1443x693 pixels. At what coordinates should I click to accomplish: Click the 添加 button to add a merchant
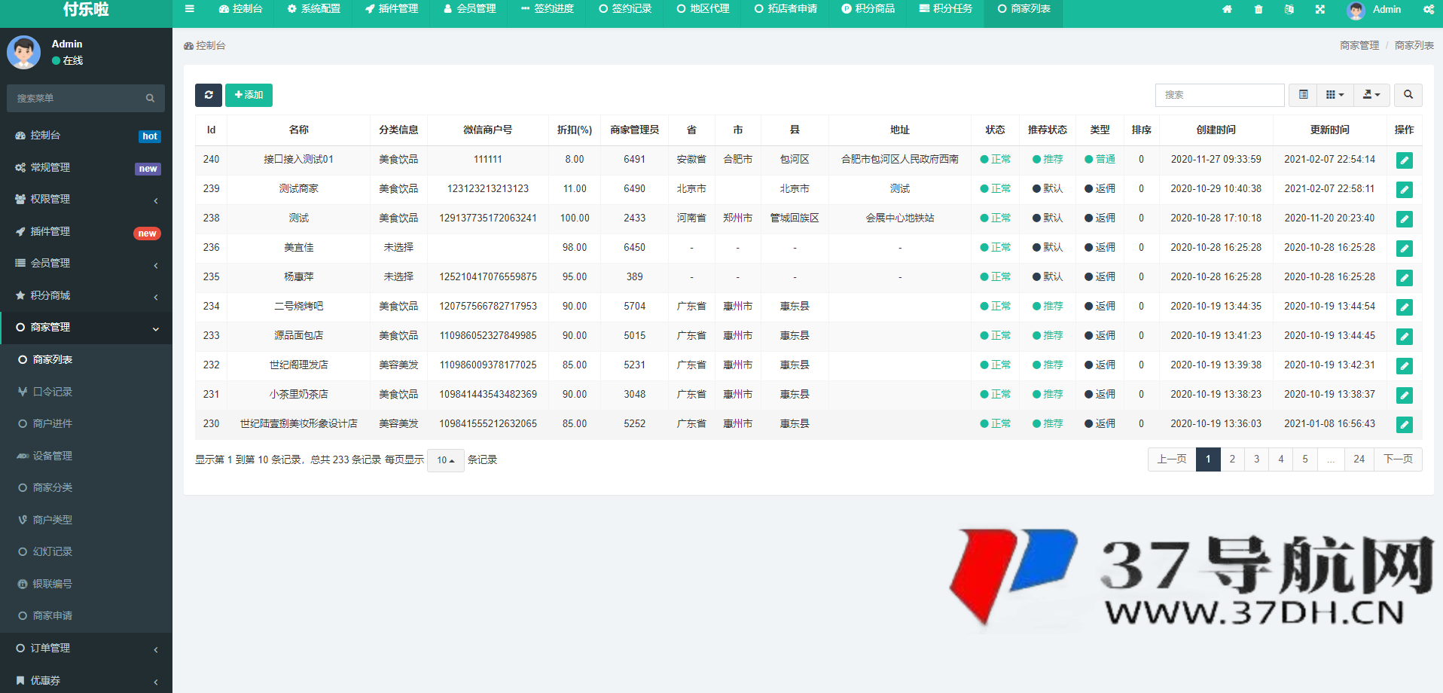click(x=249, y=95)
